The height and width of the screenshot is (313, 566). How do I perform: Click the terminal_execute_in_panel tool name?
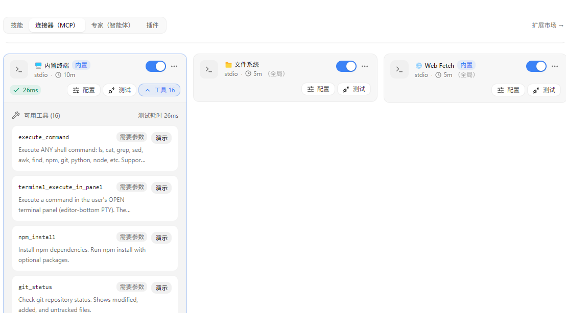click(x=60, y=187)
